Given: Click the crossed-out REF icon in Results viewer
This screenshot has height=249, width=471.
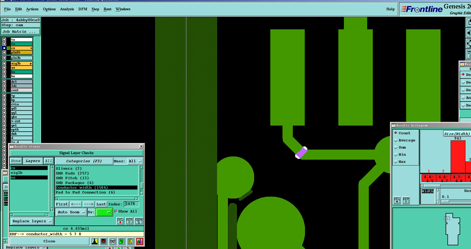Looking at the screenshot, I should (x=113, y=241).
